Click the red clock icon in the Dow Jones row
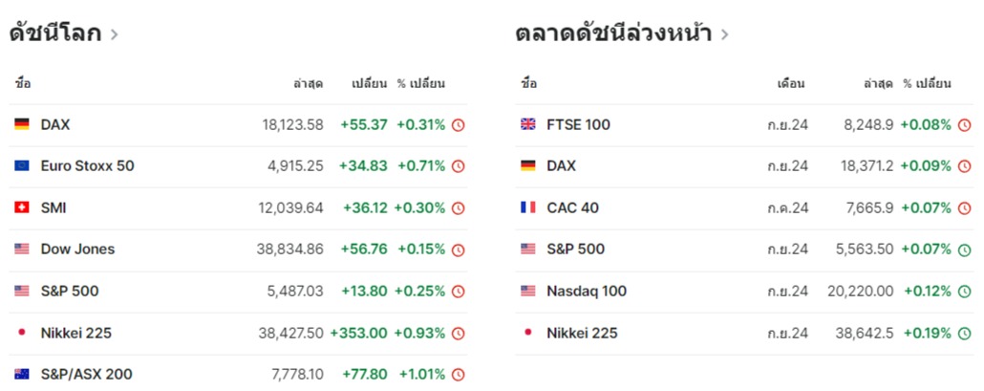The width and height of the screenshot is (984, 391). [458, 250]
